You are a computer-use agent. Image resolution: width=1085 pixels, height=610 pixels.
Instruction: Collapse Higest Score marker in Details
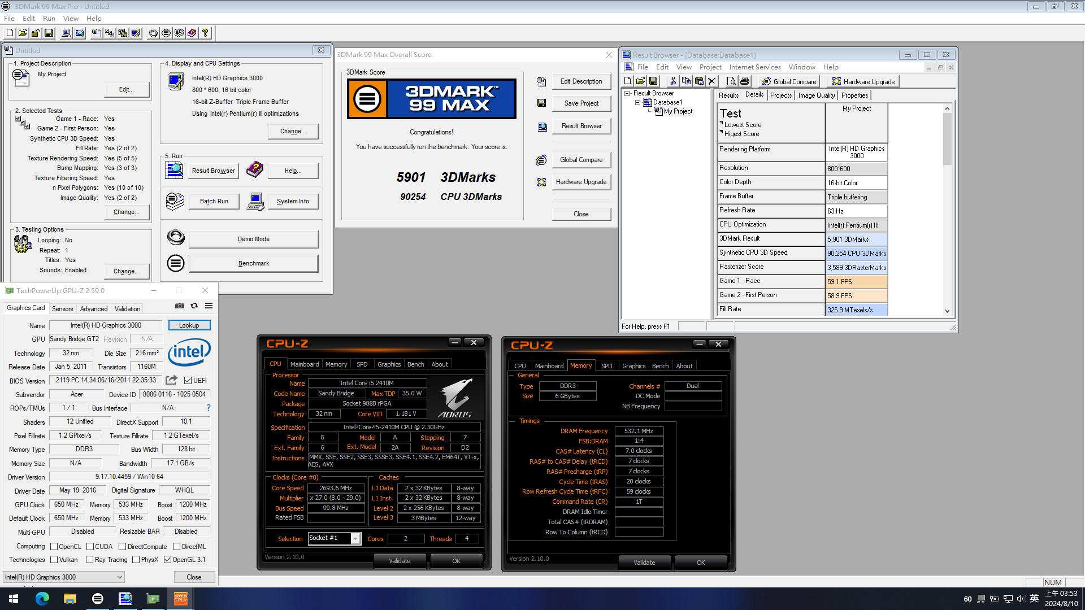tap(721, 132)
